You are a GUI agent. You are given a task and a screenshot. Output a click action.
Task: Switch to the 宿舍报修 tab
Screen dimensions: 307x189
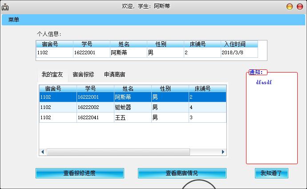tap(83, 75)
